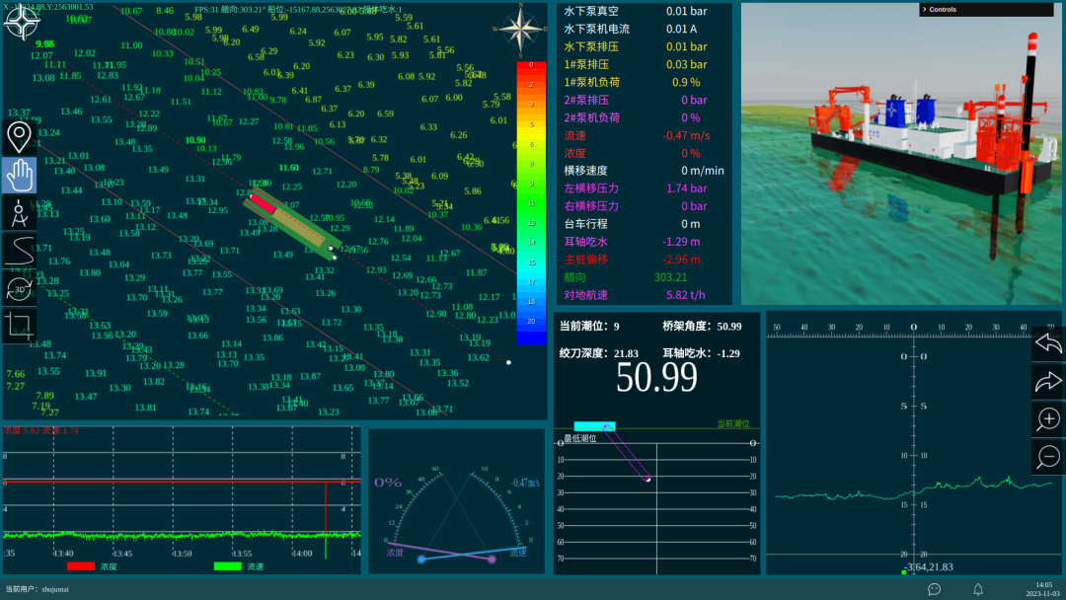
Task: Click the 桥架角度: 50.99 label
Action: pyautogui.click(x=703, y=327)
